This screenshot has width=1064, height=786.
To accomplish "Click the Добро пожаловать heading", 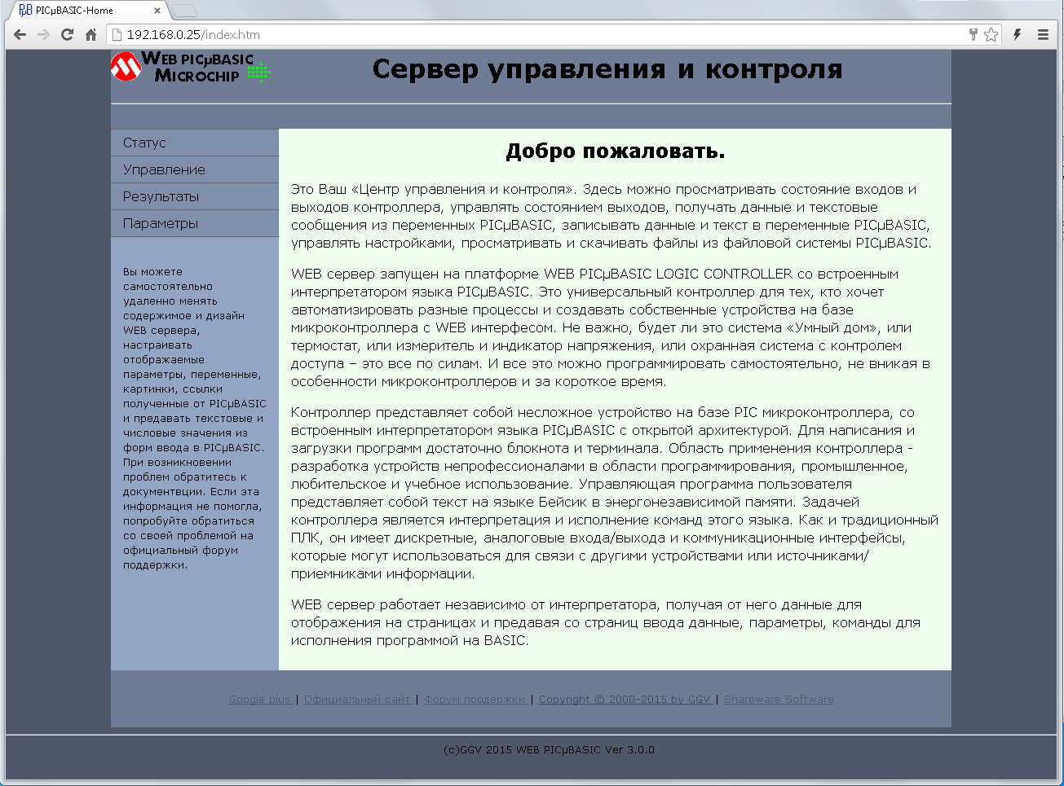I will (x=615, y=151).
